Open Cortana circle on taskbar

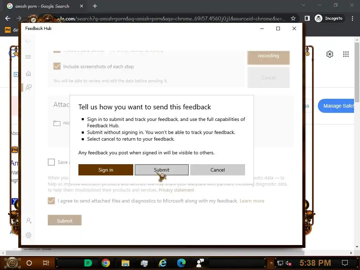tap(29, 263)
